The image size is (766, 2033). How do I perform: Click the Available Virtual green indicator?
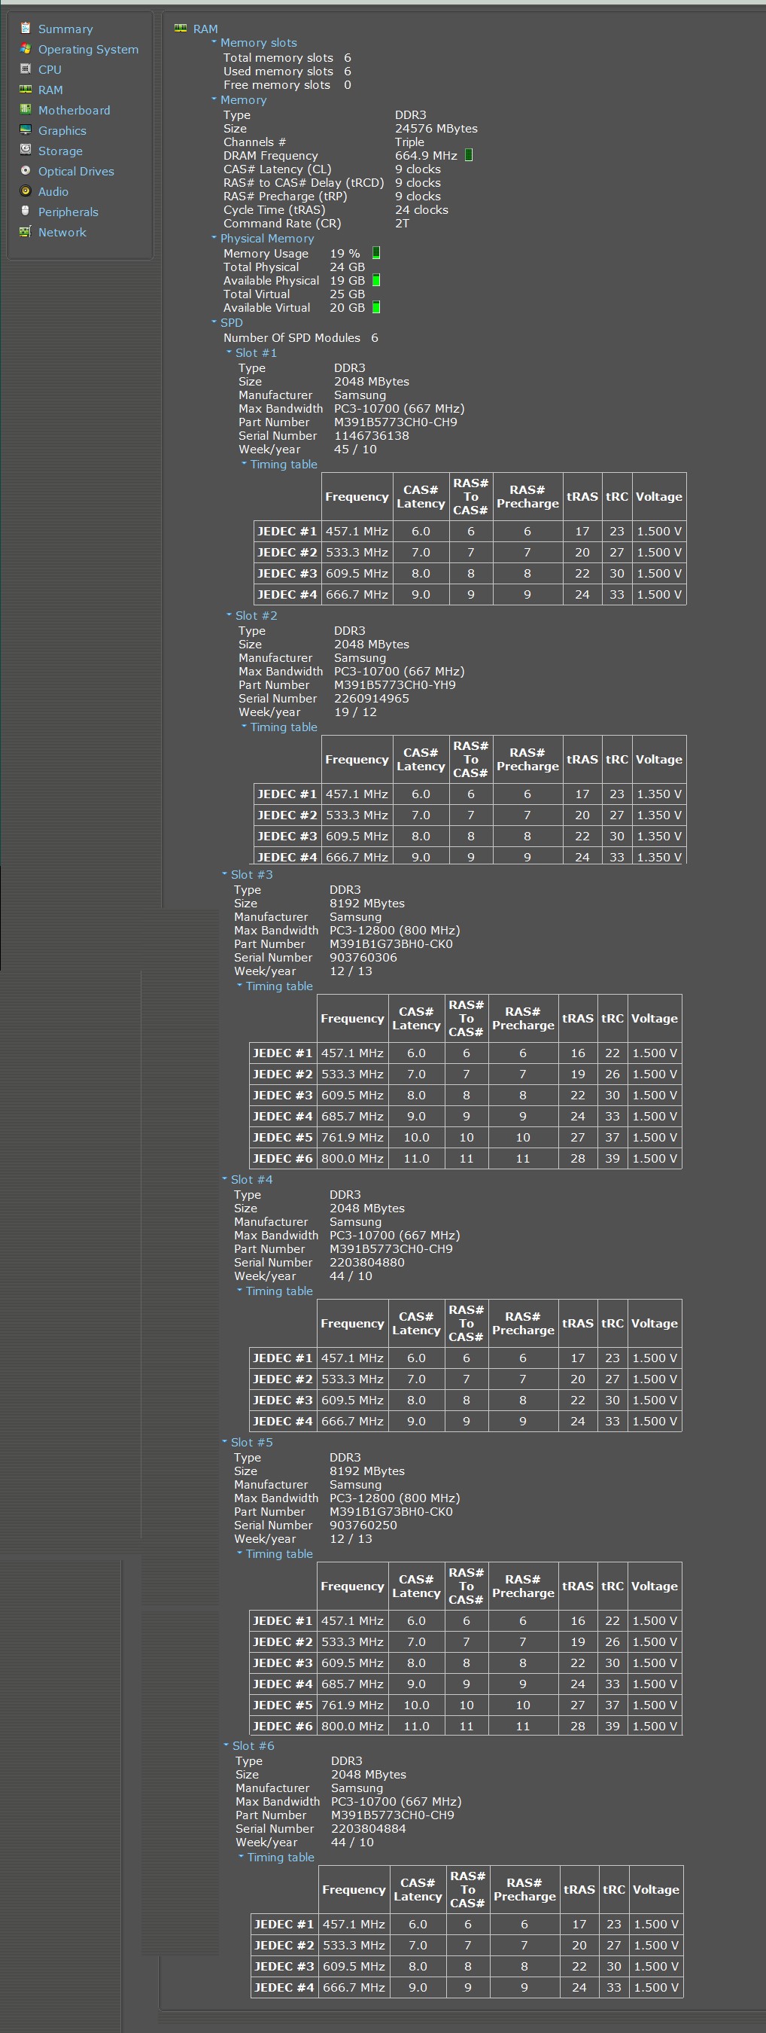tap(376, 307)
